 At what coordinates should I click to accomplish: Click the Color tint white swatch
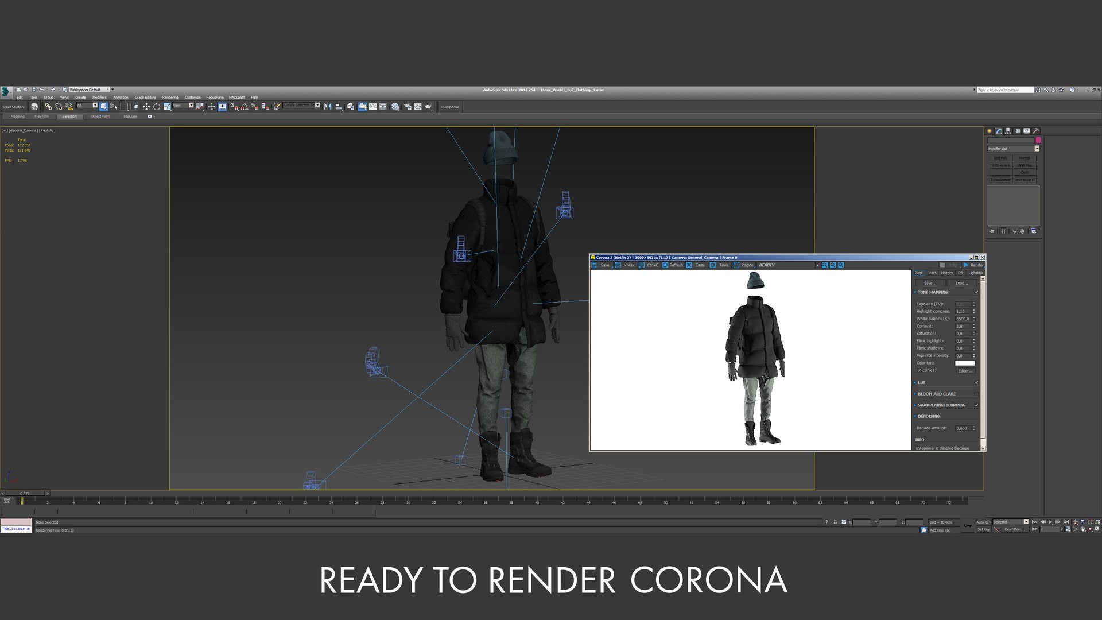point(965,363)
